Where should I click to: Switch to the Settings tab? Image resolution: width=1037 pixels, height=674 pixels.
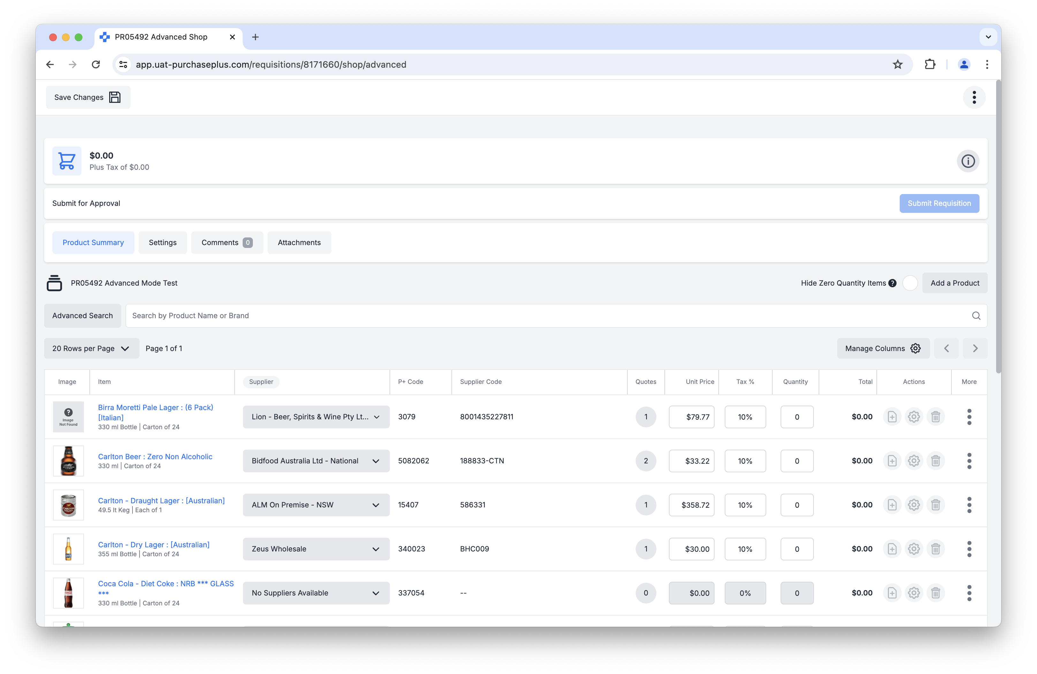(163, 243)
